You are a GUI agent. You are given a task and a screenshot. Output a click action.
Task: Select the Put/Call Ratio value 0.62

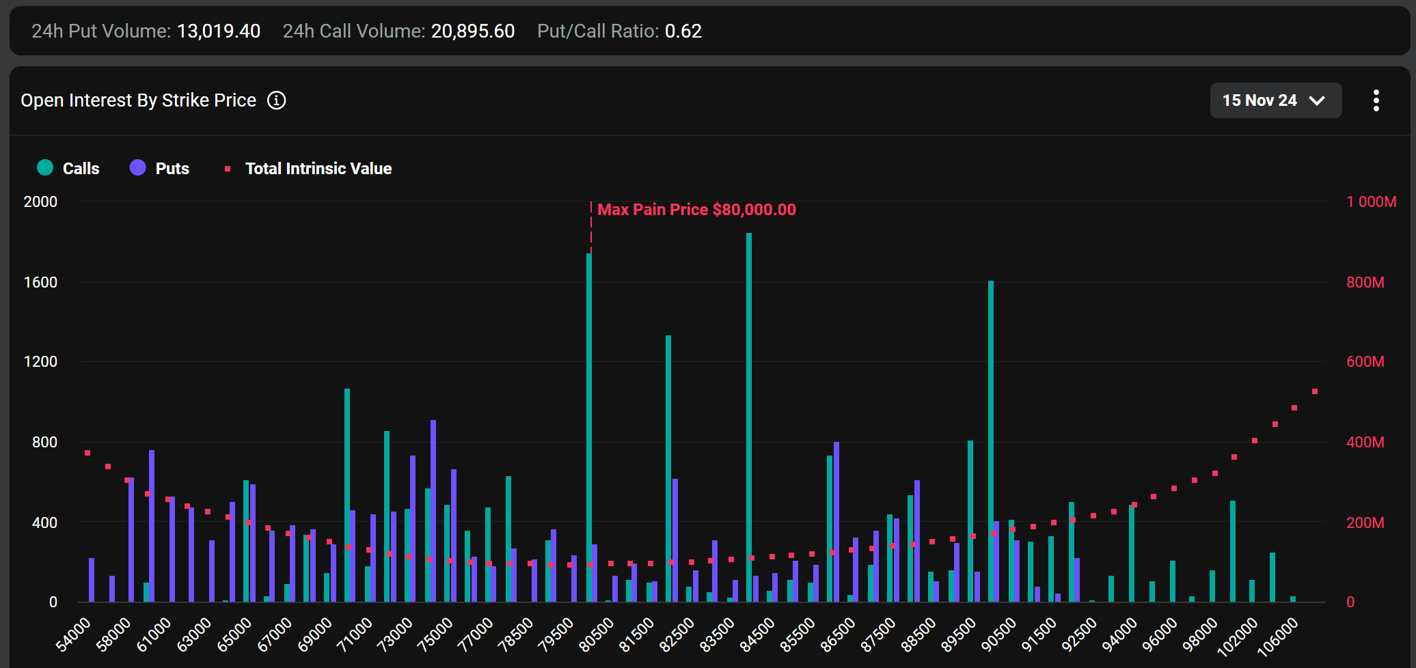click(683, 31)
